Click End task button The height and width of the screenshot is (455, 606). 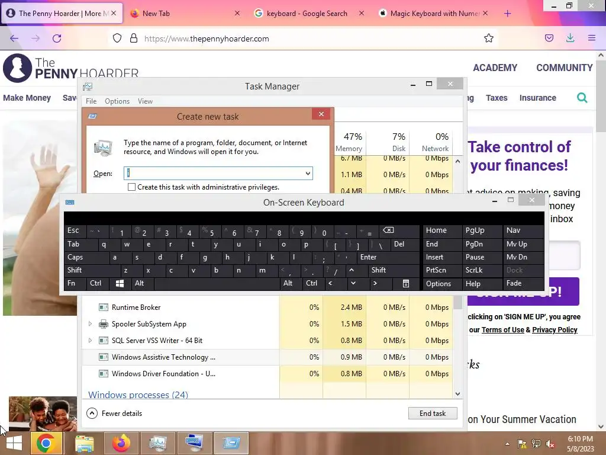(x=433, y=413)
